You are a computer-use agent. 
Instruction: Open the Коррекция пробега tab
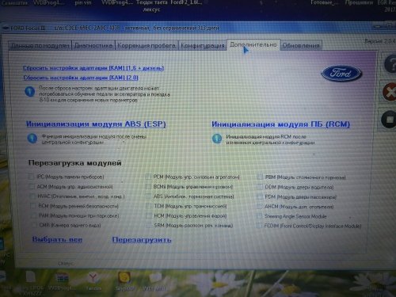click(x=147, y=45)
